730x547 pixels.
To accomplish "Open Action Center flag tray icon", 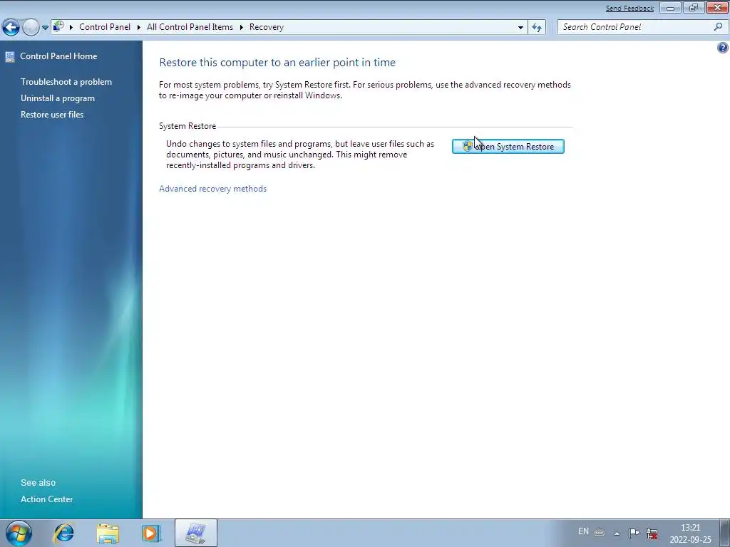I will [634, 533].
